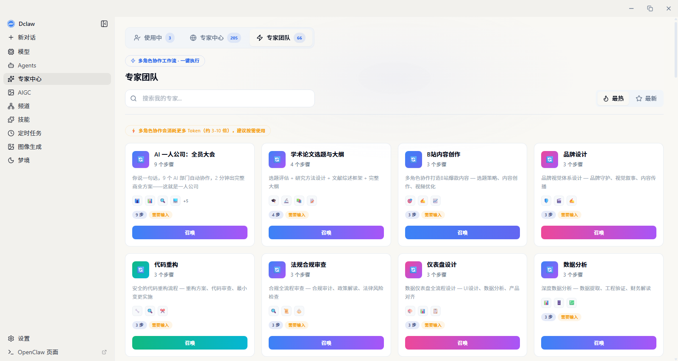Click the palette role icon in 仪表盘设计 card

[x=410, y=311]
